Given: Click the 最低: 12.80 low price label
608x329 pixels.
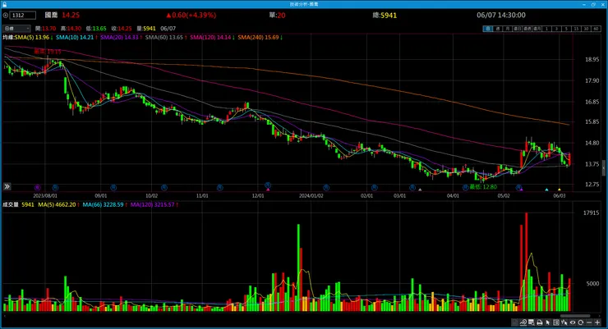Looking at the screenshot, I should click(x=483, y=186).
